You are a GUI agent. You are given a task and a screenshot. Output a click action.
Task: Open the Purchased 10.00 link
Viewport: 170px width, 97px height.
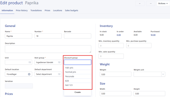coord(153,35)
